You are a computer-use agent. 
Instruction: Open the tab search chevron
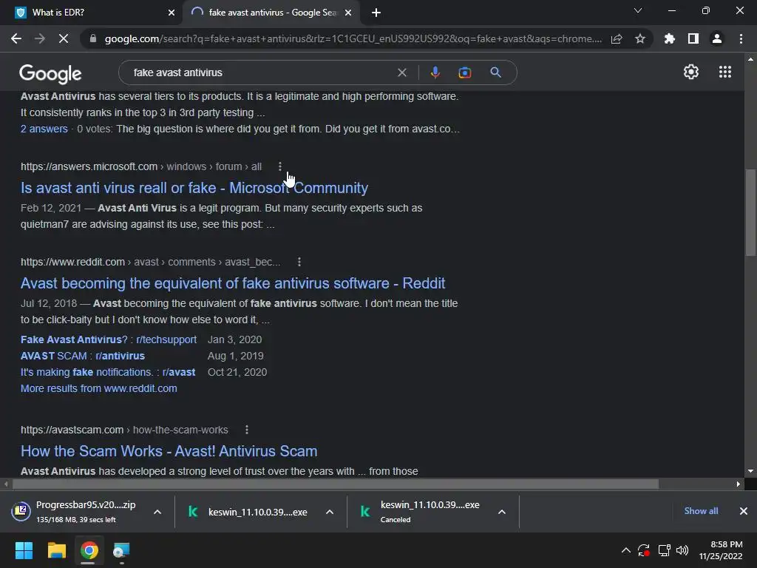tap(638, 10)
